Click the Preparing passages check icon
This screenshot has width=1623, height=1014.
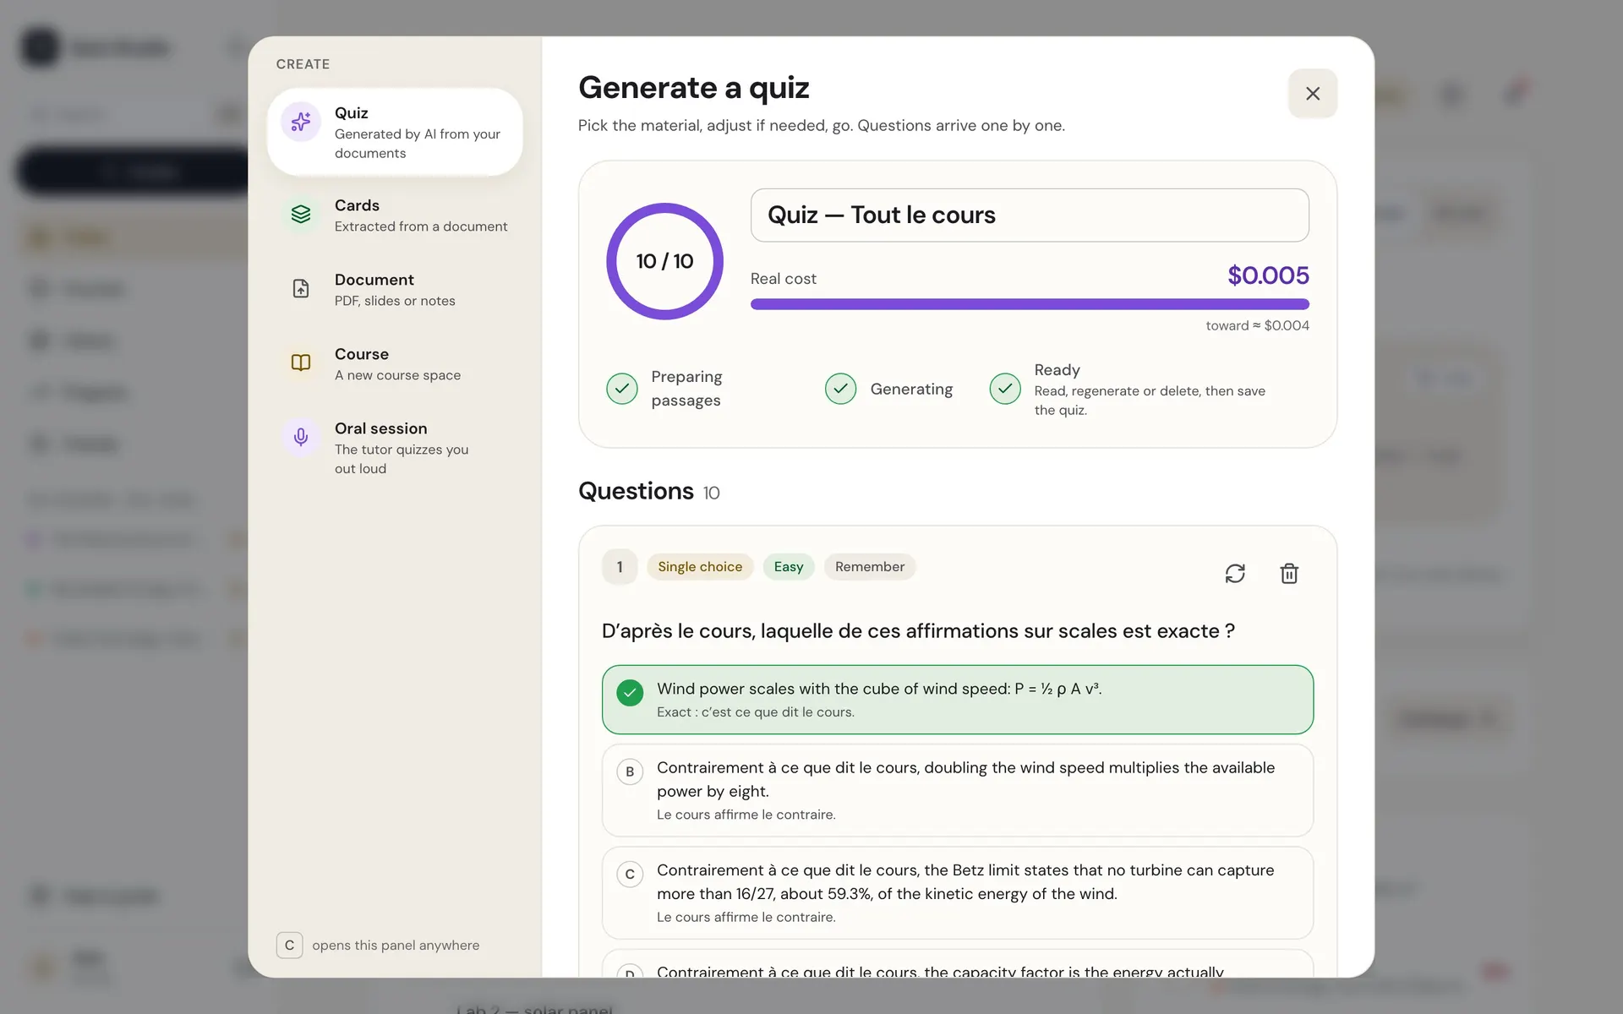point(622,389)
